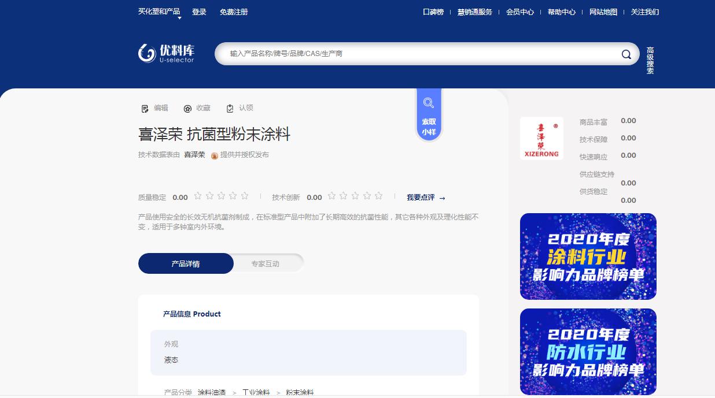The width and height of the screenshot is (715, 398).
Task: Click the 工业涂料 category breadcrumb
Action: coord(256,393)
